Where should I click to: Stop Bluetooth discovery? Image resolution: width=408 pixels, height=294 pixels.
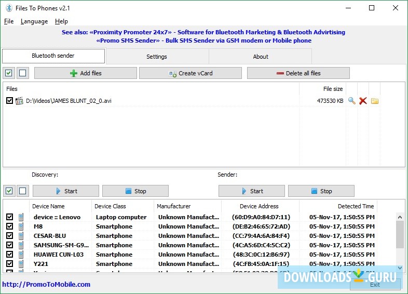point(135,191)
